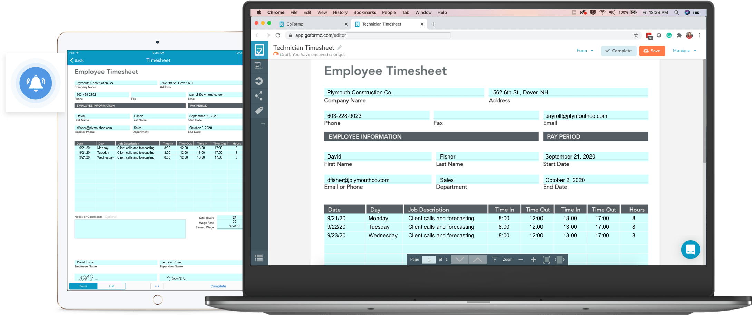Switch to the GoFormz browser tab
752x315 pixels.
tap(295, 24)
